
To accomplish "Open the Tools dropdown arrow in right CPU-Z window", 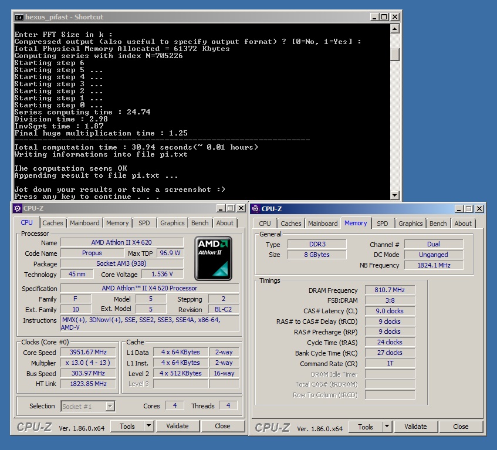I will (387, 427).
